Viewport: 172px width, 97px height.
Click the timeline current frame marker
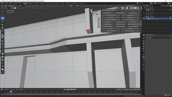pyautogui.click(x=11, y=92)
